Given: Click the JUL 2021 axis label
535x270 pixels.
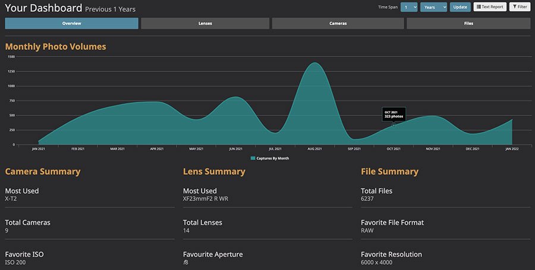Looking at the screenshot, I should [x=275, y=149].
